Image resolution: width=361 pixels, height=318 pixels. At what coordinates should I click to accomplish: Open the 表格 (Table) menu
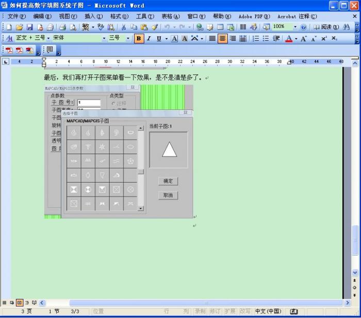click(170, 16)
